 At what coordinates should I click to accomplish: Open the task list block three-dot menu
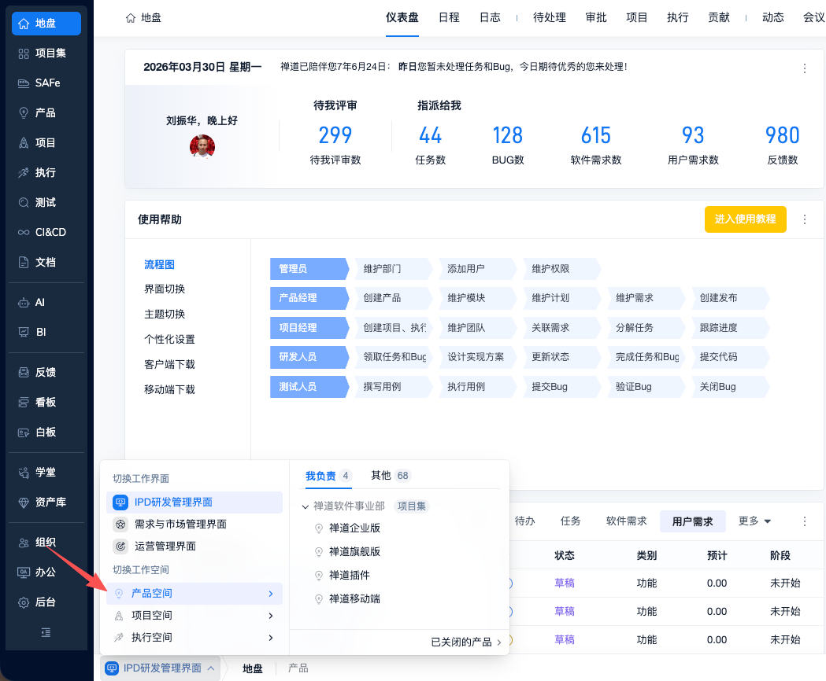[805, 521]
